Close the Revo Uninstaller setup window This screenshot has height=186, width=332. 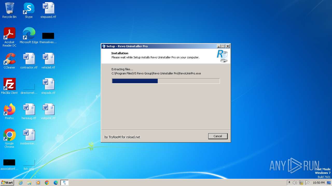tap(228, 46)
